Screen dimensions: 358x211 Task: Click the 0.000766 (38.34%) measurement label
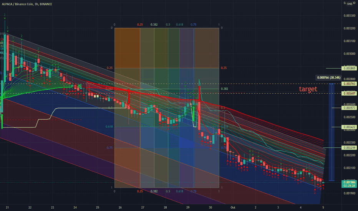click(x=328, y=77)
